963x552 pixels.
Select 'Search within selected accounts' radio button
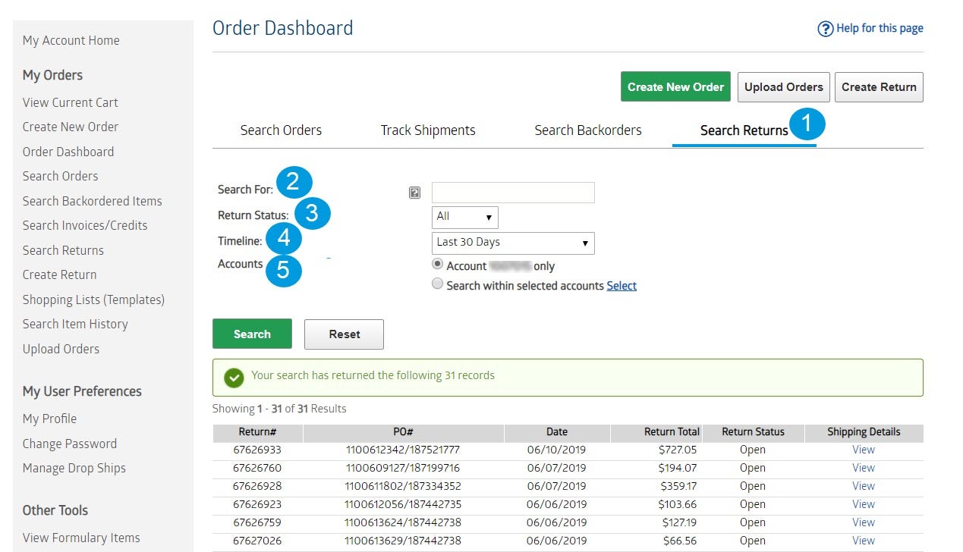pos(437,284)
